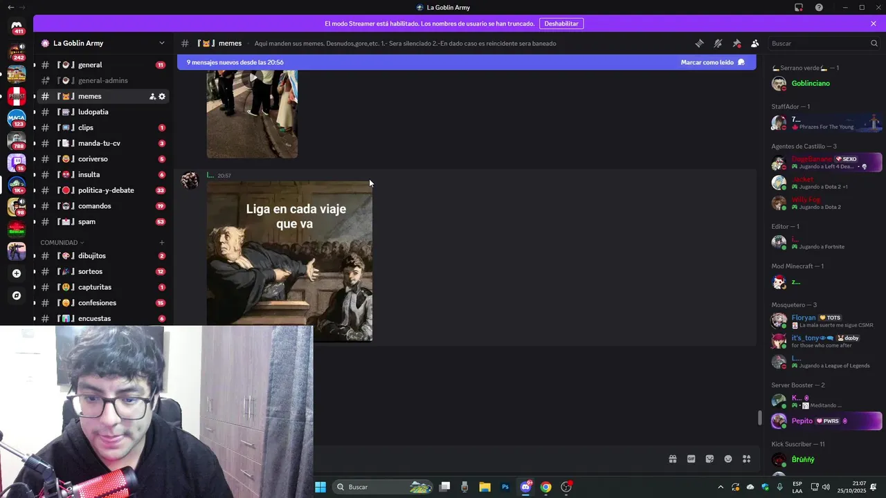Open the OBS icon in taskbar
Screen dimensions: 886x498
[566, 487]
